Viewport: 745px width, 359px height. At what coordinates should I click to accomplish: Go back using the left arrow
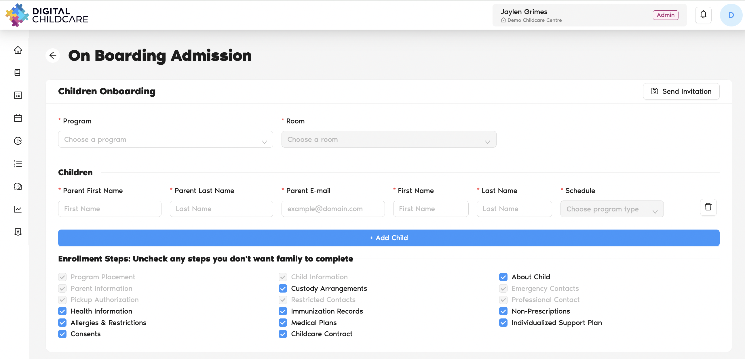pyautogui.click(x=53, y=56)
